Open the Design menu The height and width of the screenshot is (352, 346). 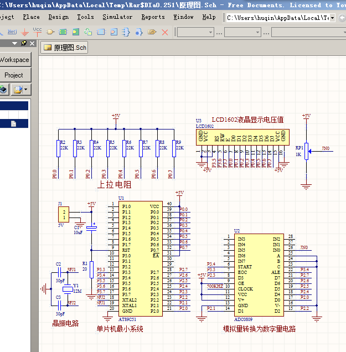click(58, 17)
